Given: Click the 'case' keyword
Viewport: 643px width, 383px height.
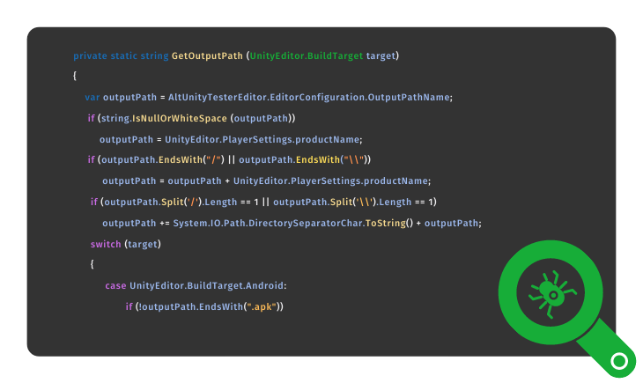Looking at the screenshot, I should [115, 285].
